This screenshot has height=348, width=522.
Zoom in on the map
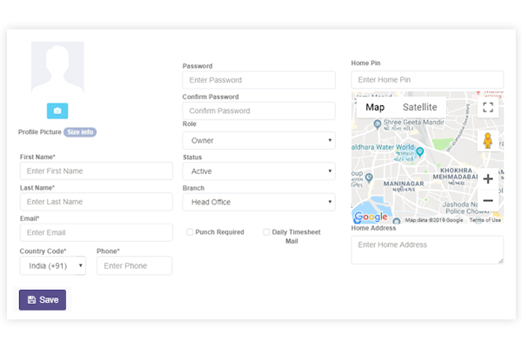[x=488, y=179]
